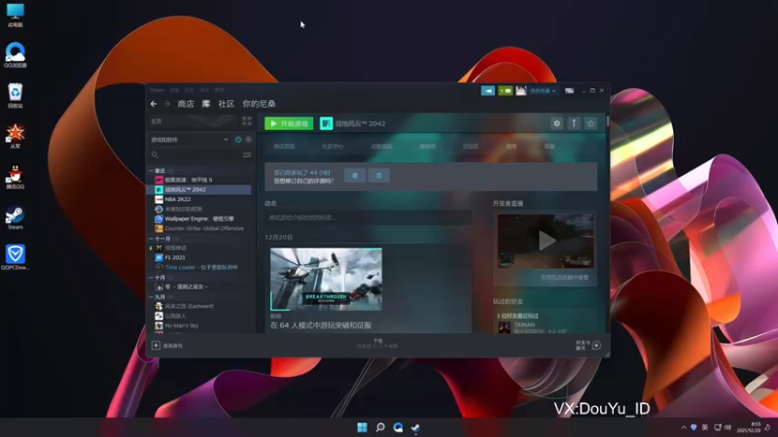
Task: Open the 游戏和软件 filter dropdown
Action: point(190,140)
